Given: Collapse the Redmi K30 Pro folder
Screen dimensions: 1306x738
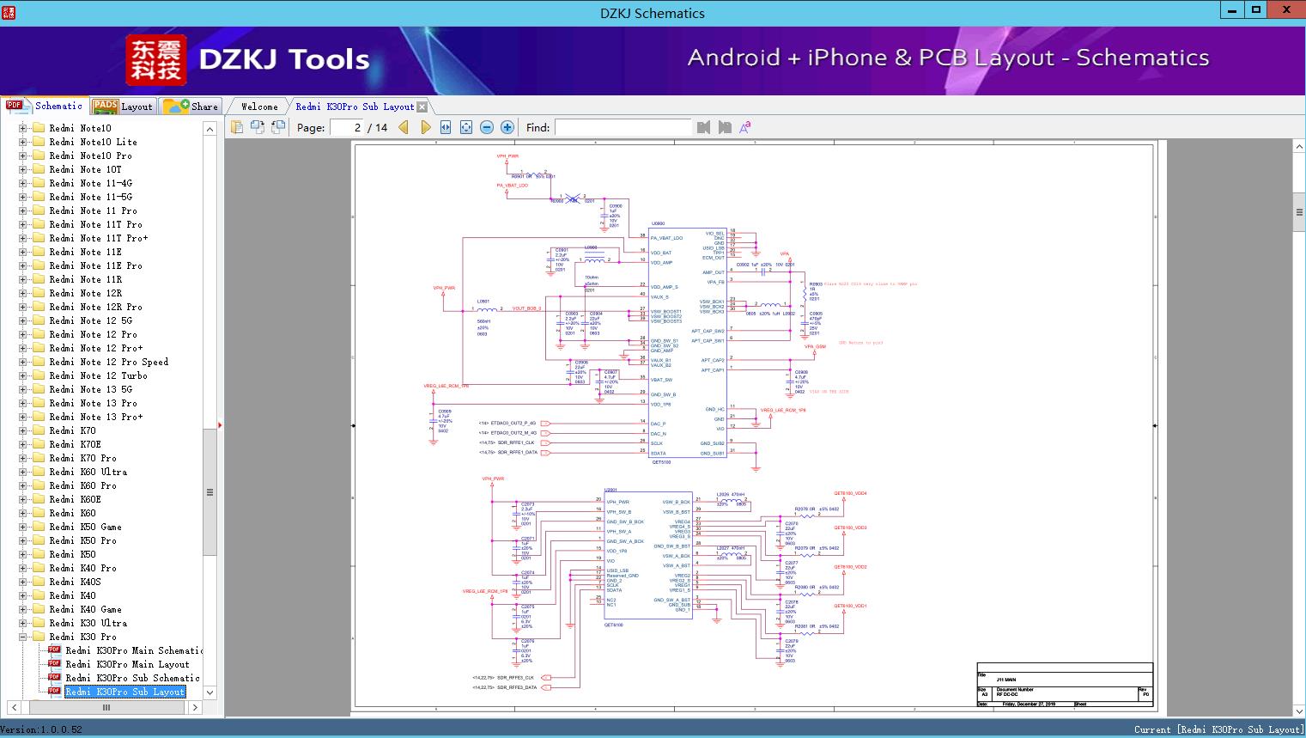Looking at the screenshot, I should (x=23, y=637).
